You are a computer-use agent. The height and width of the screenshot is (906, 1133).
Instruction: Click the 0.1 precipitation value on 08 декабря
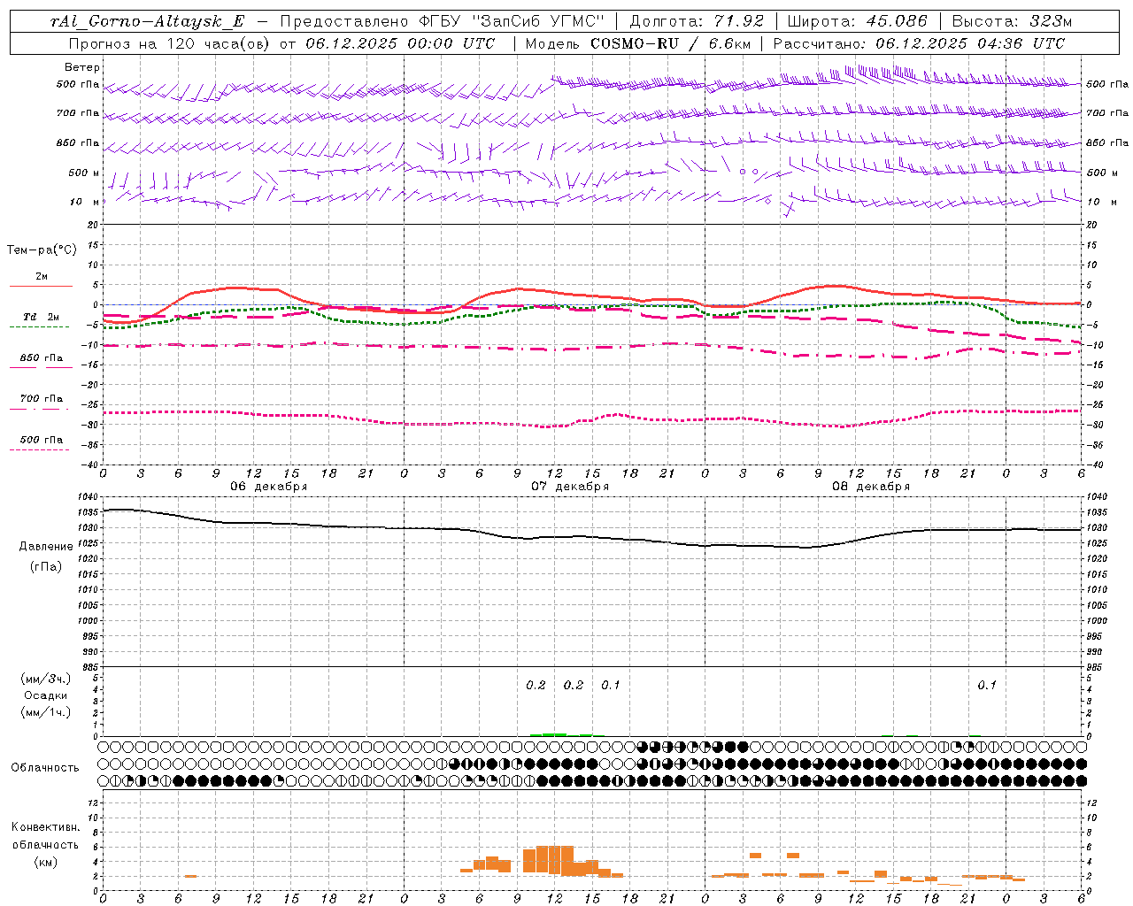[x=986, y=685]
